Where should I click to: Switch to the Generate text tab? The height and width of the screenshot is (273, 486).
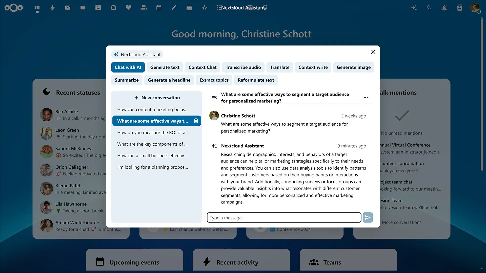(165, 67)
